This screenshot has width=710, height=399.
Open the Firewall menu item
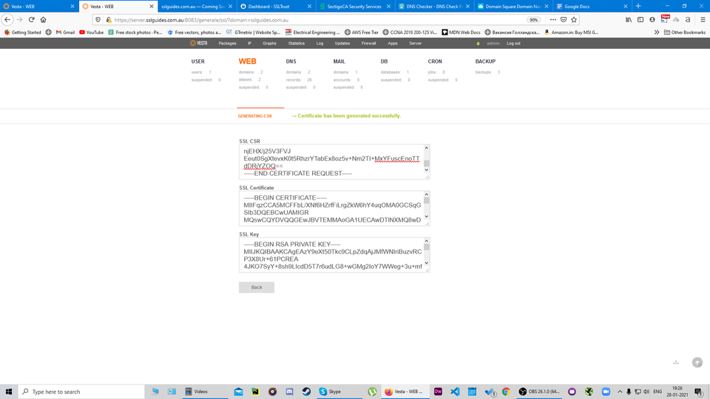point(368,44)
